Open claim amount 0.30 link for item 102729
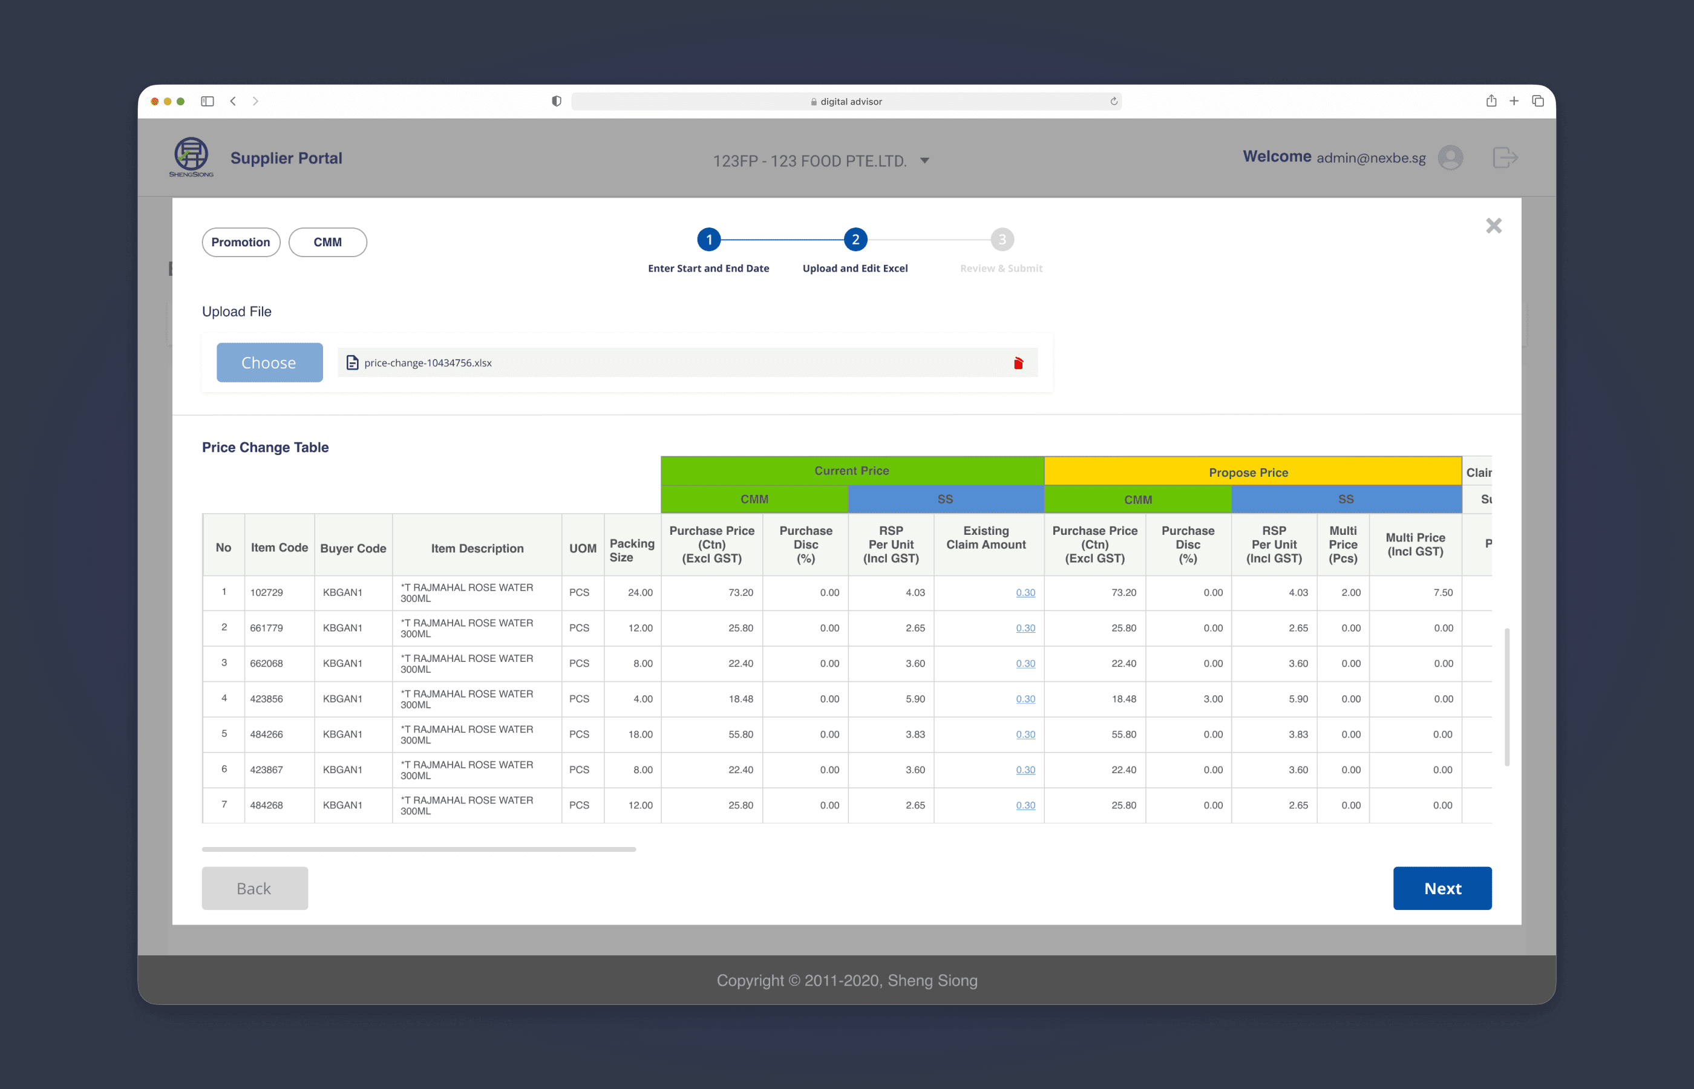Viewport: 1694px width, 1089px height. (1025, 592)
